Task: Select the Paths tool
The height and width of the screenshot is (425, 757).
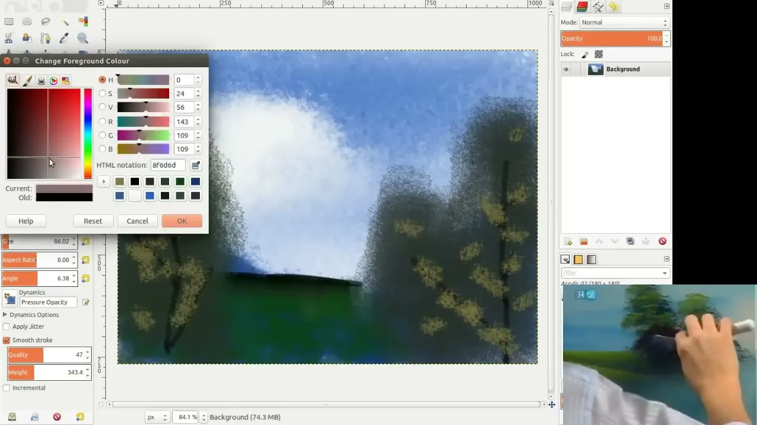Action: tap(46, 38)
